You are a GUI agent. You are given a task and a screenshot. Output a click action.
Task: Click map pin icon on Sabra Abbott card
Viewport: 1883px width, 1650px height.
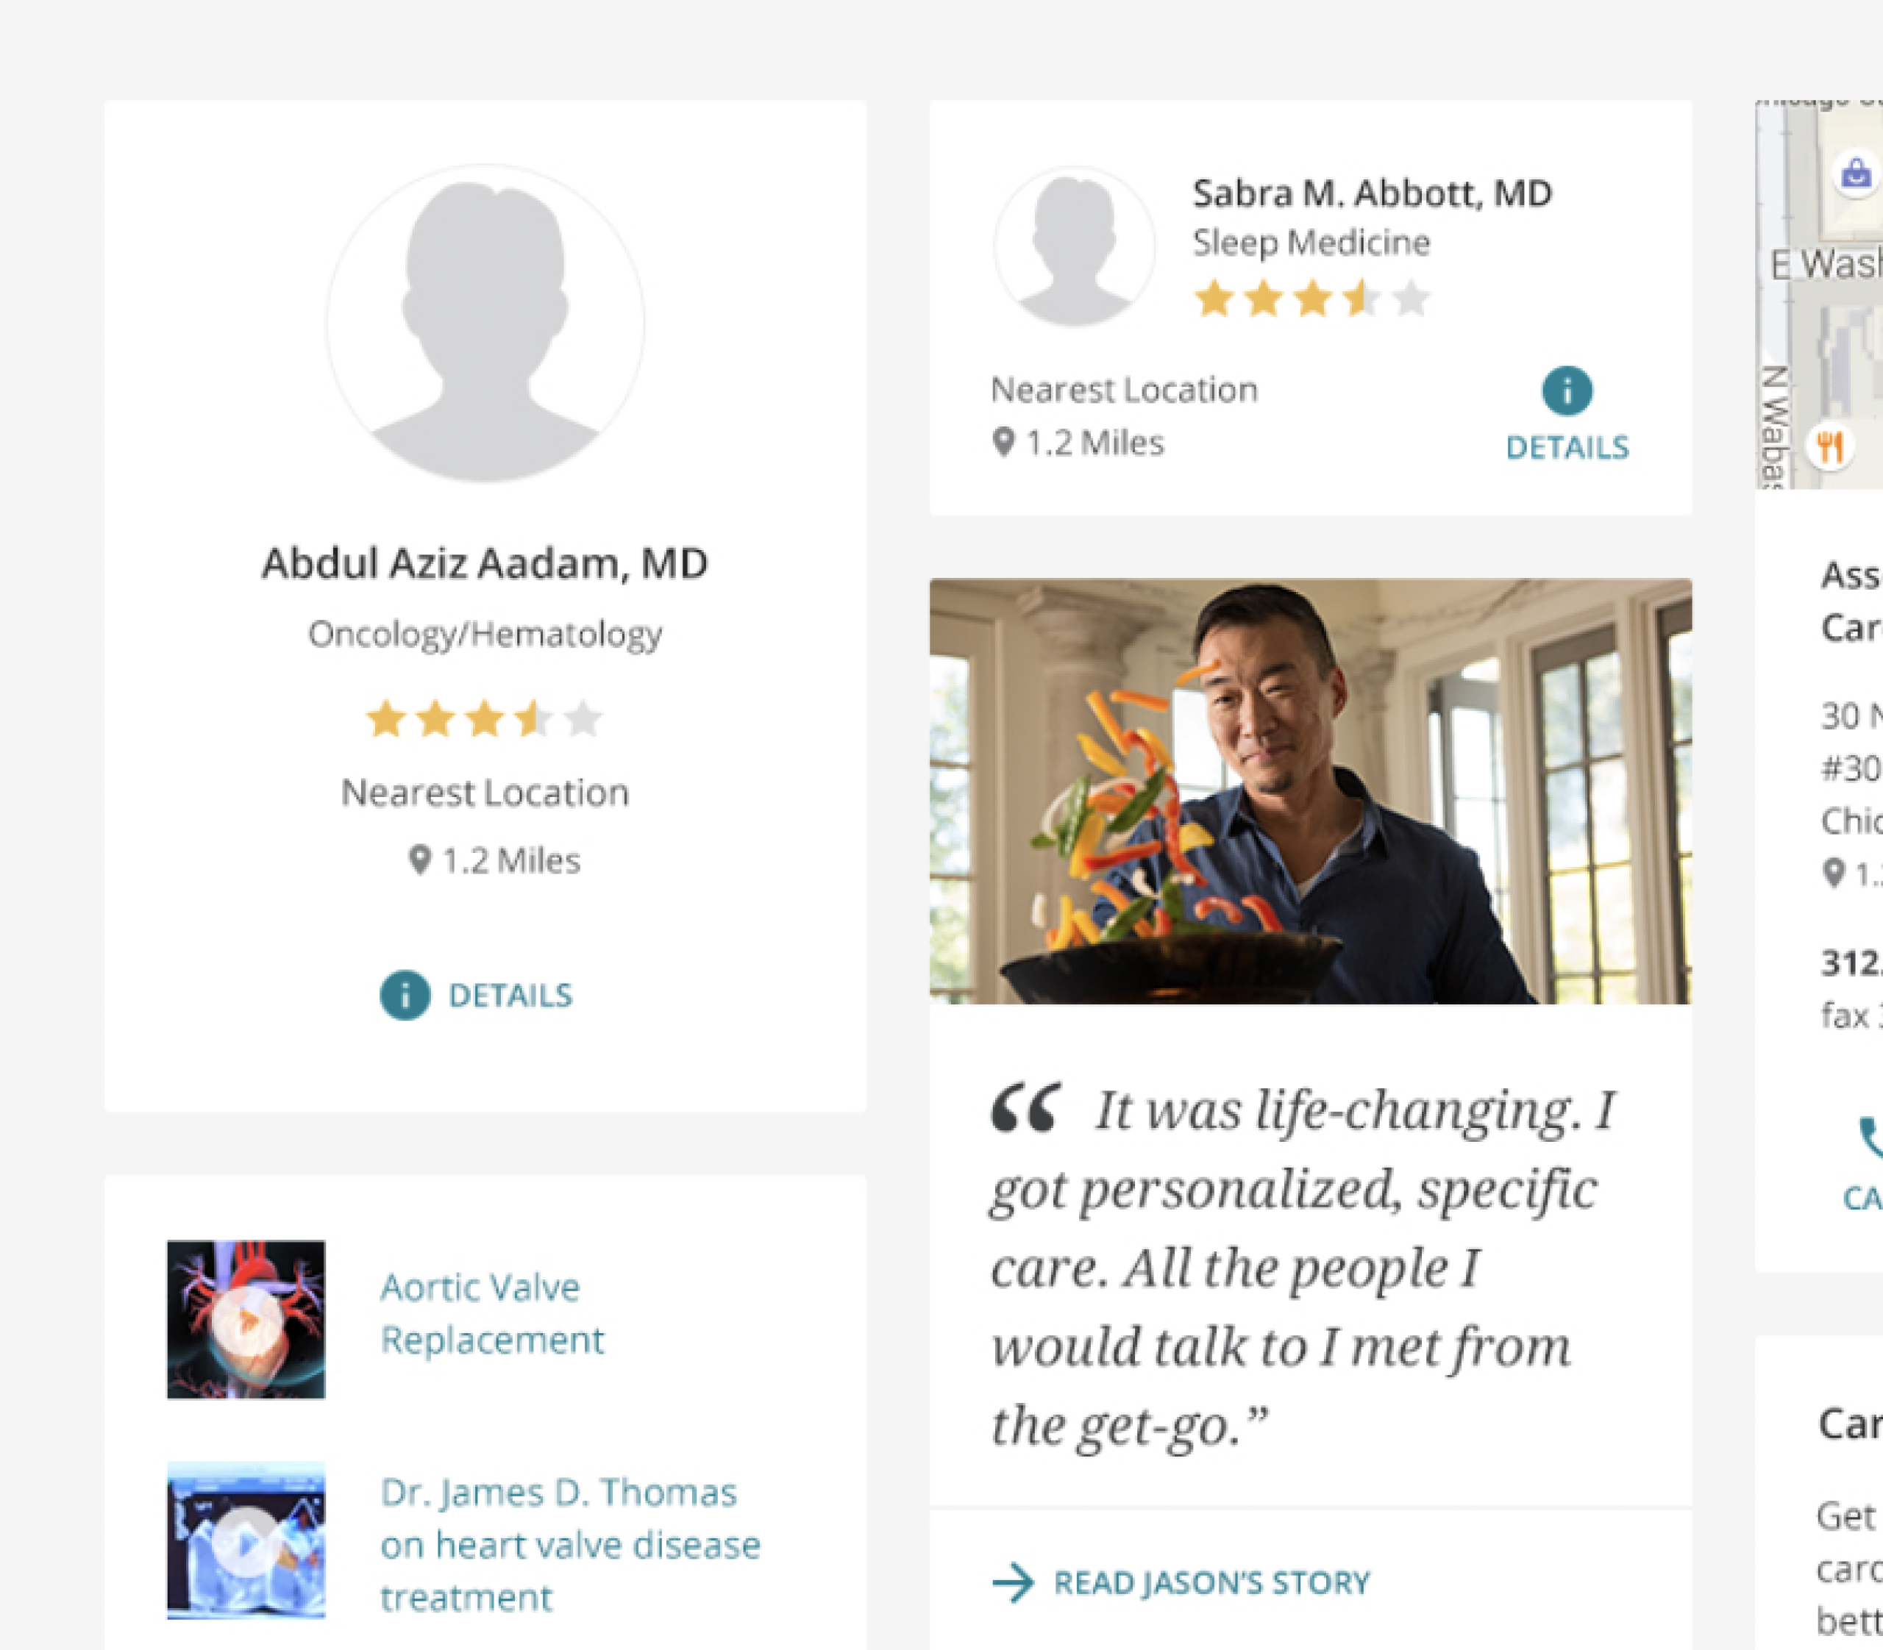coord(1003,442)
